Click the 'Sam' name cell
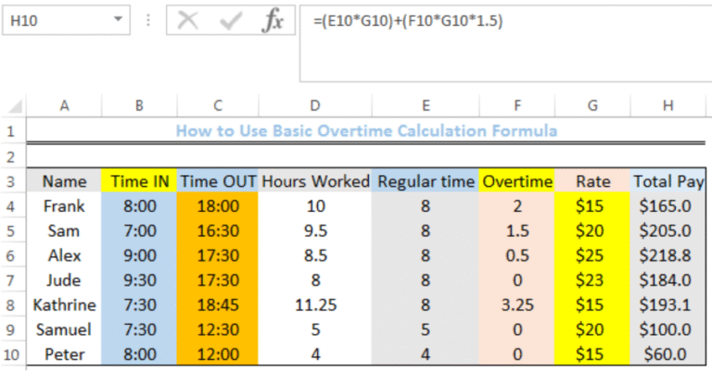The height and width of the screenshot is (371, 712). click(x=64, y=231)
